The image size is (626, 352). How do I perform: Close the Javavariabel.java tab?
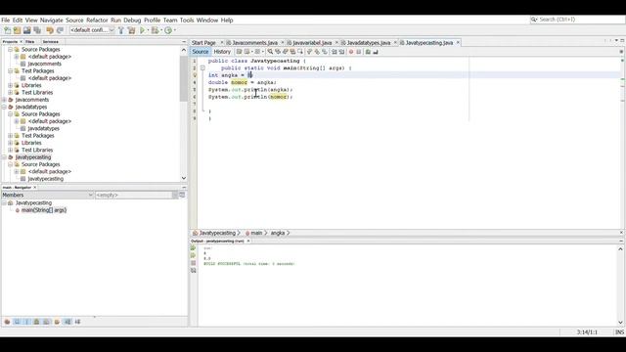pos(336,43)
